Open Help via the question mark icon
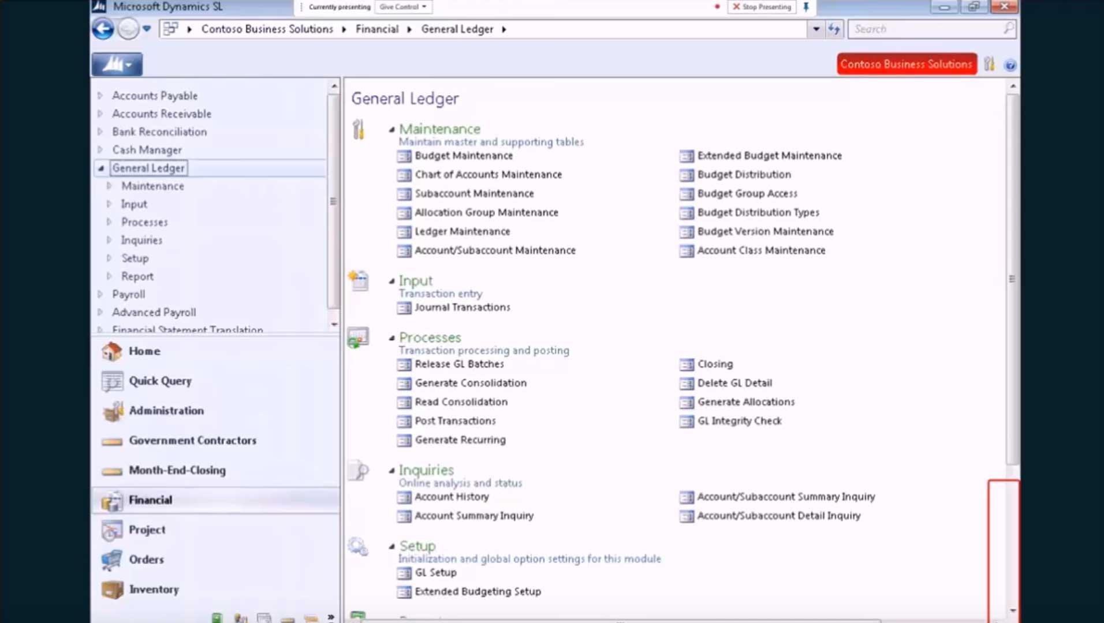This screenshot has width=1104, height=623. click(x=1010, y=65)
